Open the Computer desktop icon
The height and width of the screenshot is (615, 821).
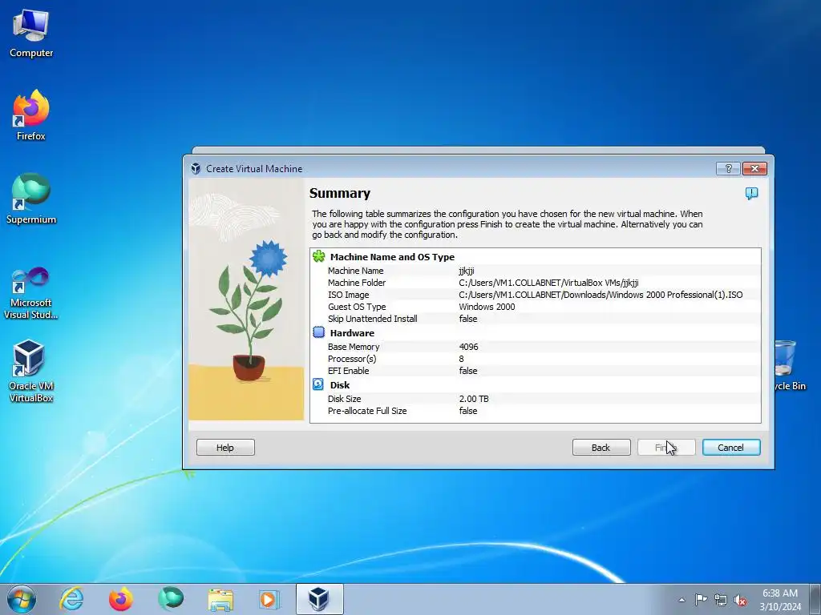click(x=31, y=34)
